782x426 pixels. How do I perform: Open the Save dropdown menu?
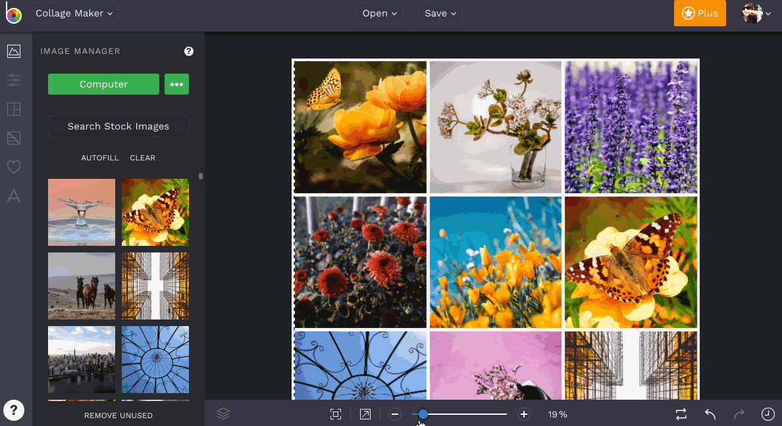click(x=440, y=13)
